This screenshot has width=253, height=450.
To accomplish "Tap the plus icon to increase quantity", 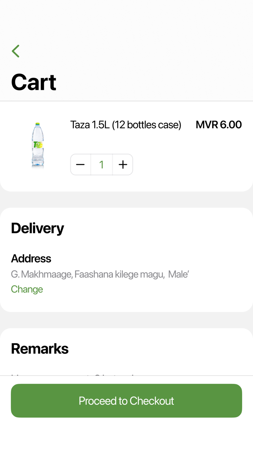I will (123, 164).
